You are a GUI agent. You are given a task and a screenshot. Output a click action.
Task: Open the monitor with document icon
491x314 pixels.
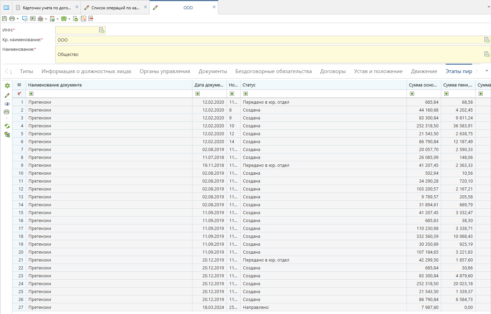(x=25, y=19)
